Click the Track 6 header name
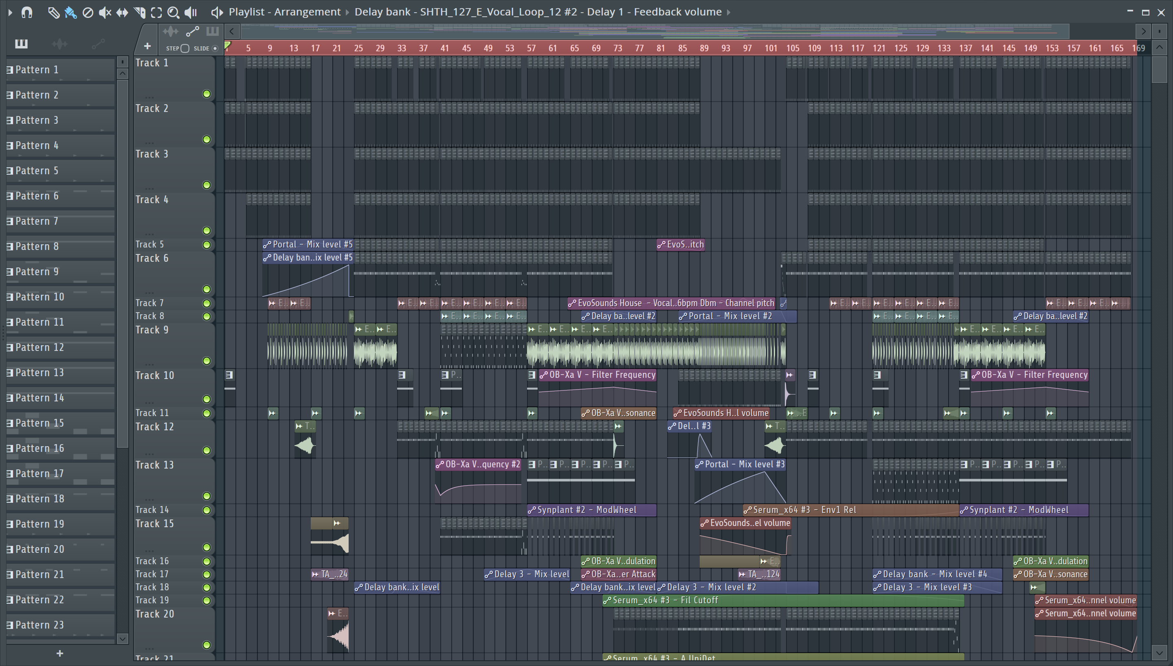This screenshot has width=1173, height=666. click(x=152, y=259)
